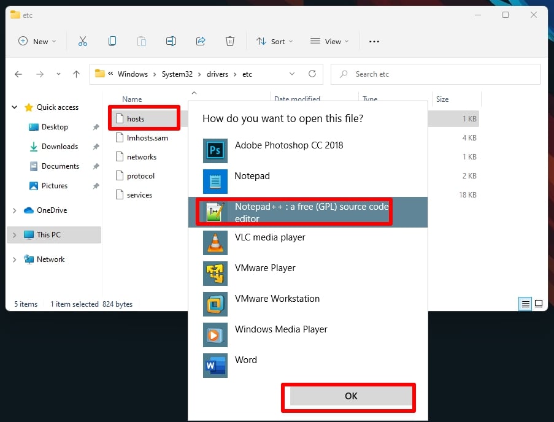The height and width of the screenshot is (422, 554).
Task: Open the Sort dropdown menu
Action: (275, 41)
